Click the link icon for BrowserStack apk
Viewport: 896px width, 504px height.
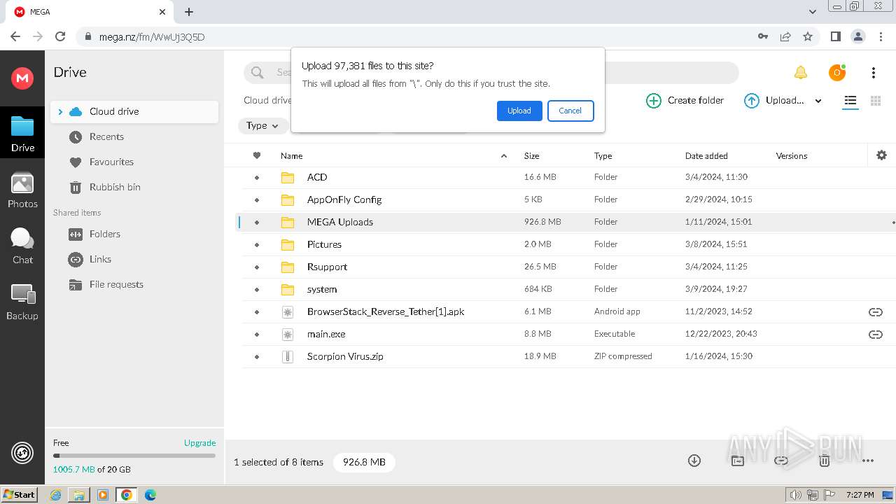pos(876,312)
